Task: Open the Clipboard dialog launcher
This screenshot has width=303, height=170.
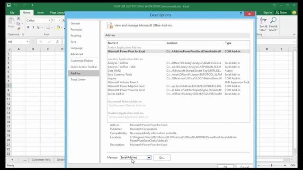Action: 23,34
